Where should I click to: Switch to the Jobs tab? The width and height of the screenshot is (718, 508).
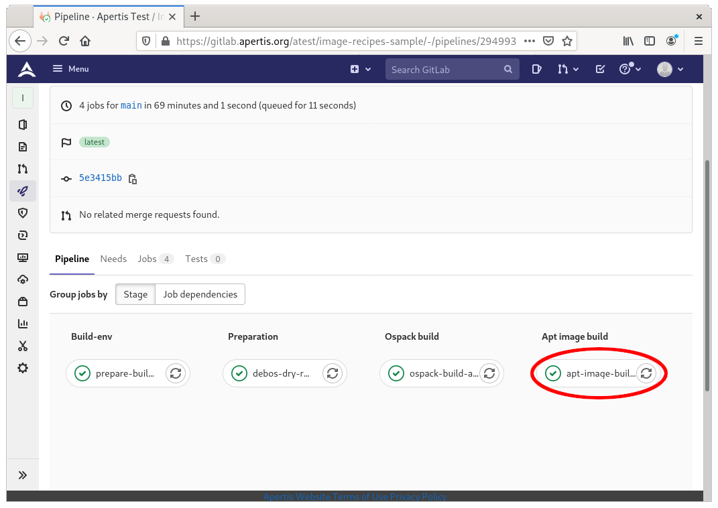pyautogui.click(x=155, y=259)
